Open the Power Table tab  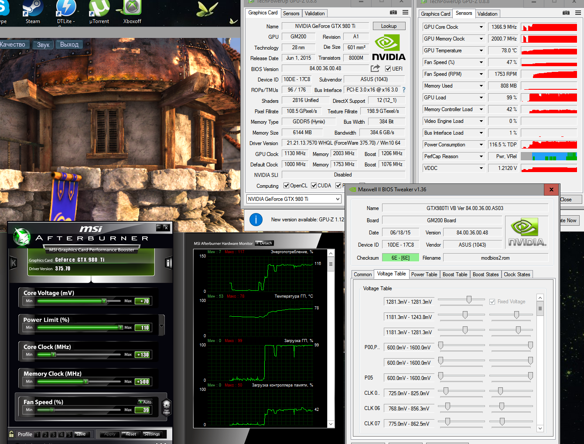pos(424,275)
